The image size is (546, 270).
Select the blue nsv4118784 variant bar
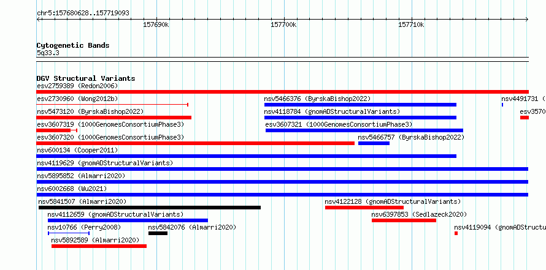pos(360,118)
